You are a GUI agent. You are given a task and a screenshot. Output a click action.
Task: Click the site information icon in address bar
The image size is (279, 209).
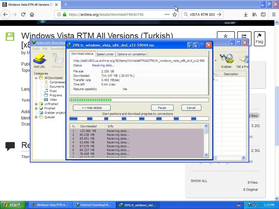[x=59, y=14]
